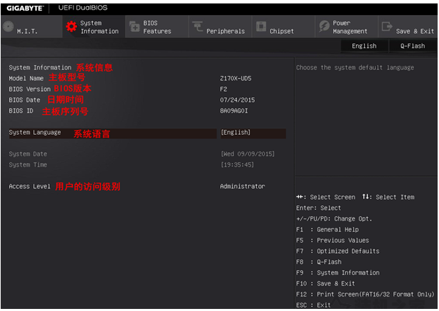Click the BIOS ID value 8A09AG0I
Image resolution: width=439 pixels, height=311 pixels.
234,111
